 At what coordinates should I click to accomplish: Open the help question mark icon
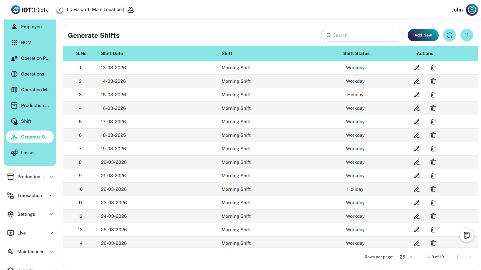(466, 35)
